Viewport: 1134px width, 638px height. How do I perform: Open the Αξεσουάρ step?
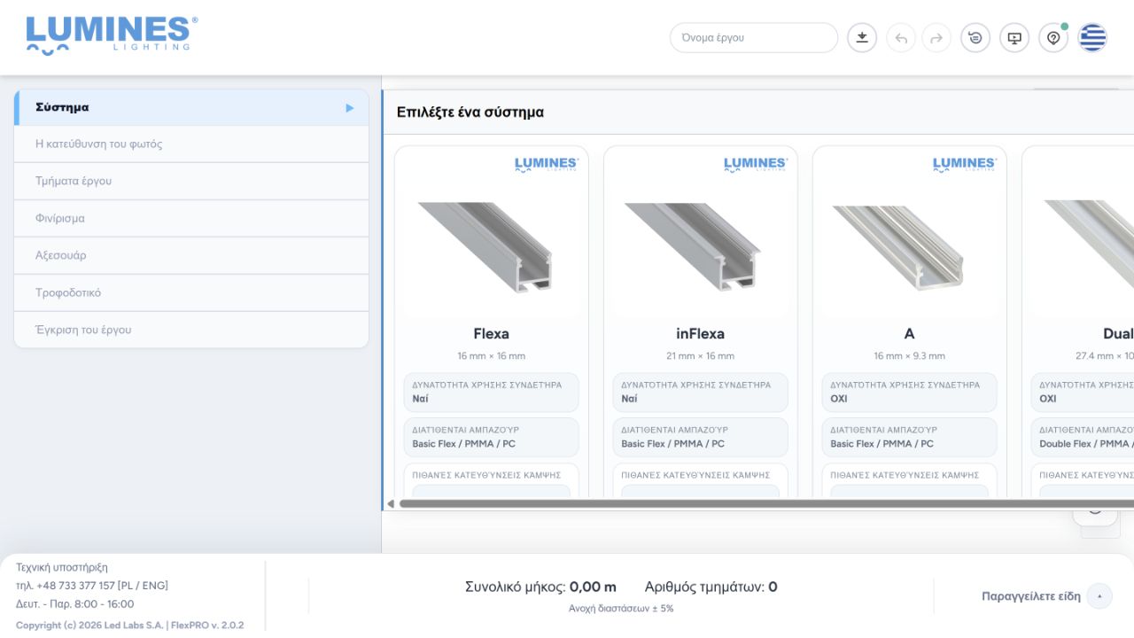click(191, 255)
